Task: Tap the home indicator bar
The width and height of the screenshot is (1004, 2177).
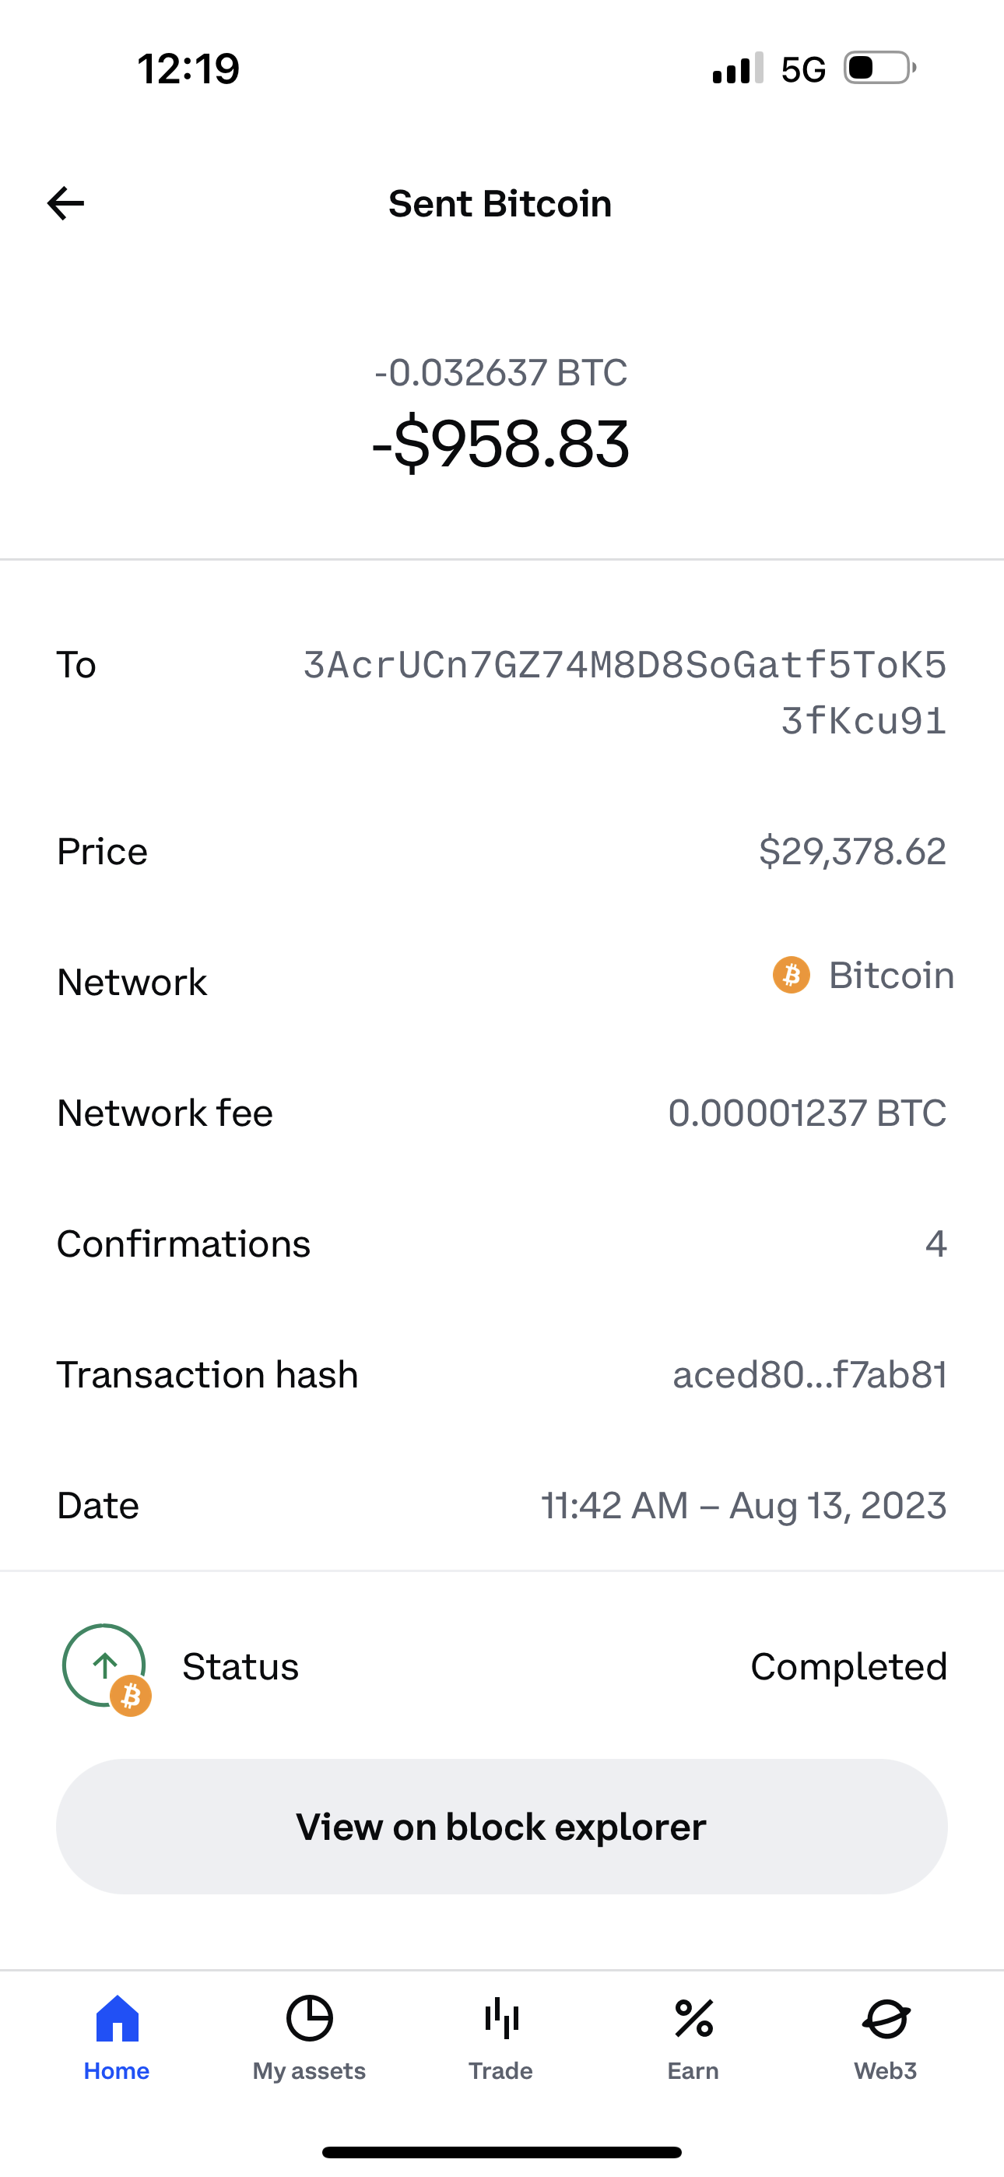Action: pyautogui.click(x=502, y=2151)
